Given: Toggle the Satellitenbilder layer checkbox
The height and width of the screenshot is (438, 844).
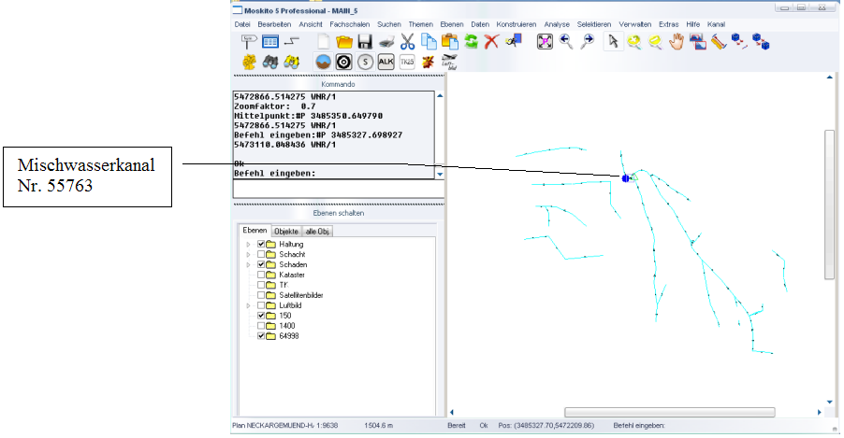Looking at the screenshot, I should click(x=261, y=295).
